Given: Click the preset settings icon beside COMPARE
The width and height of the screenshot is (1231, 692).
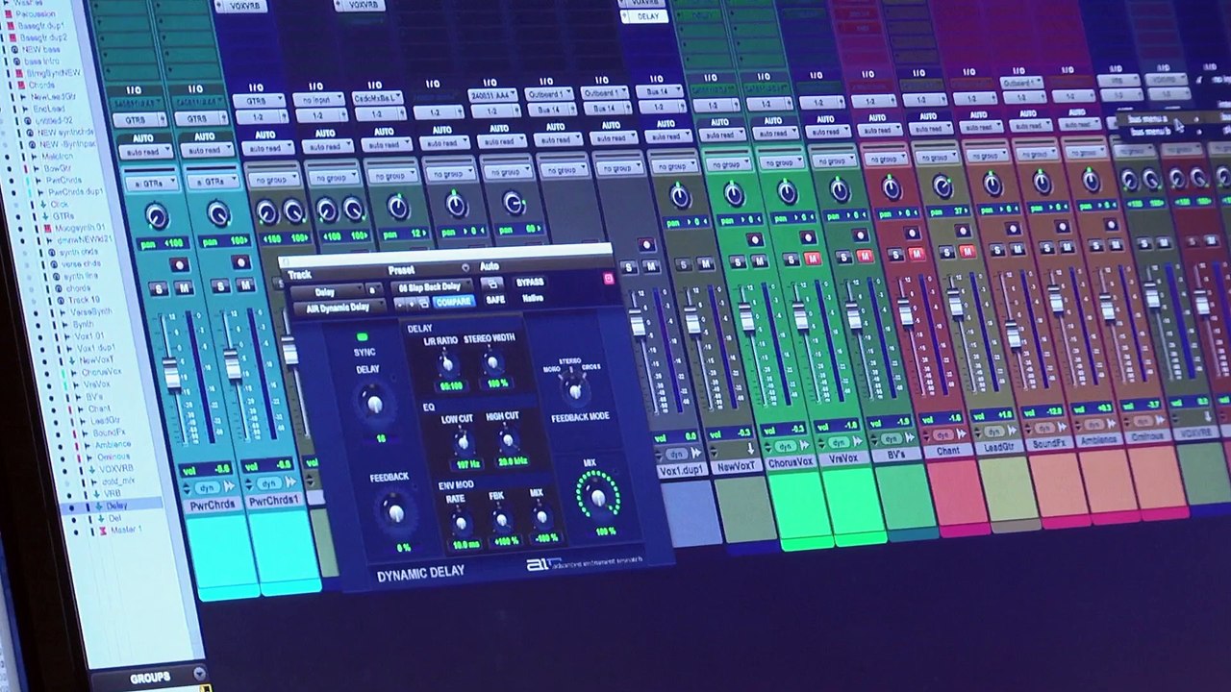Looking at the screenshot, I should (423, 304).
